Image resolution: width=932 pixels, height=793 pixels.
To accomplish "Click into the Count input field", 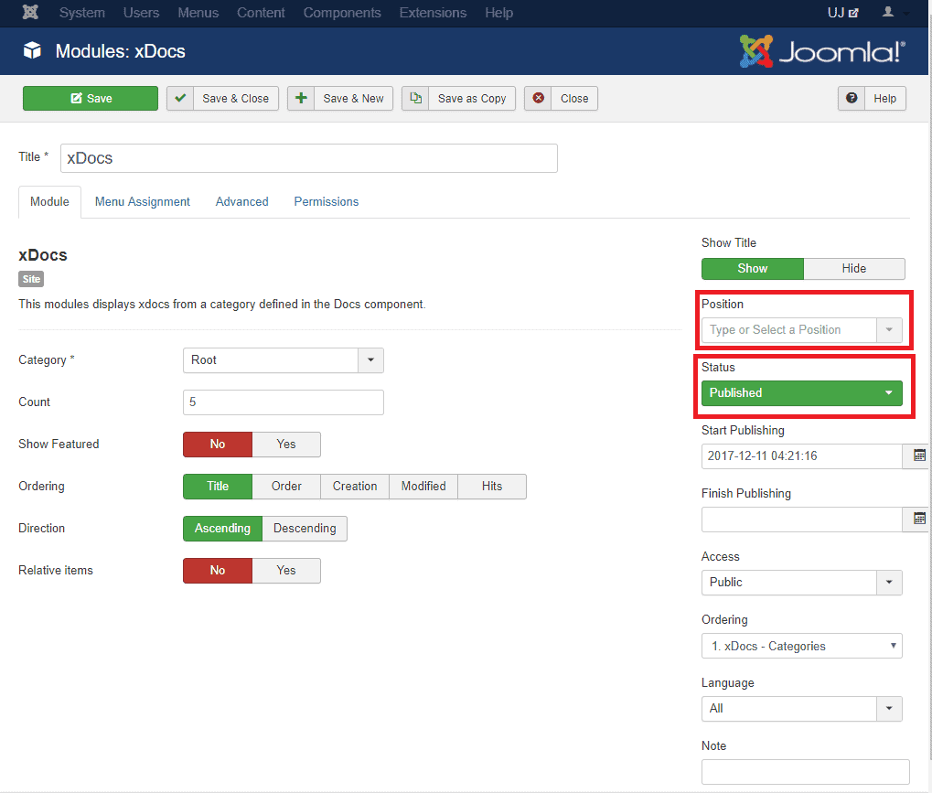I will coord(283,402).
